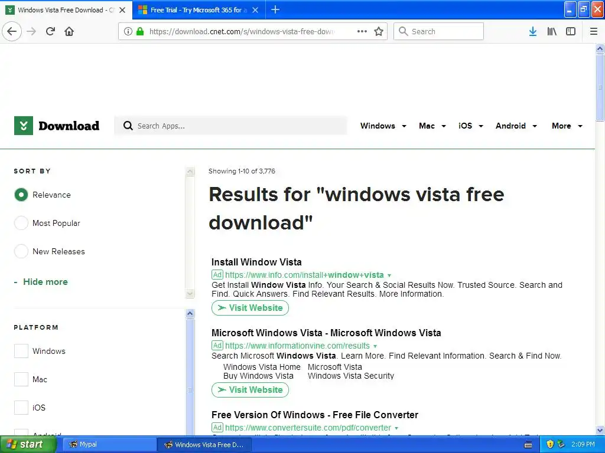Open Microsoft Windows Vista result title link
Viewport: 605px width, 453px height.
click(x=326, y=333)
